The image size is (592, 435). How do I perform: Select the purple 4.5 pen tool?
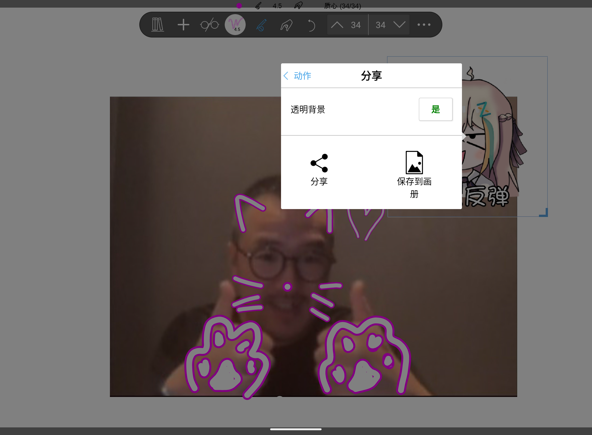pos(235,25)
